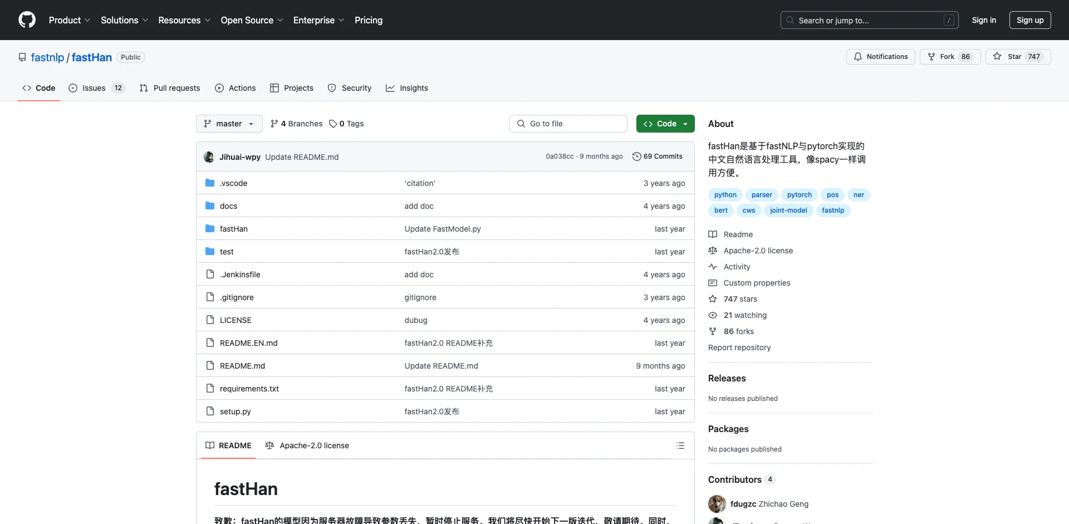
Task: Open the fastnlp owner link
Action: [x=48, y=57]
